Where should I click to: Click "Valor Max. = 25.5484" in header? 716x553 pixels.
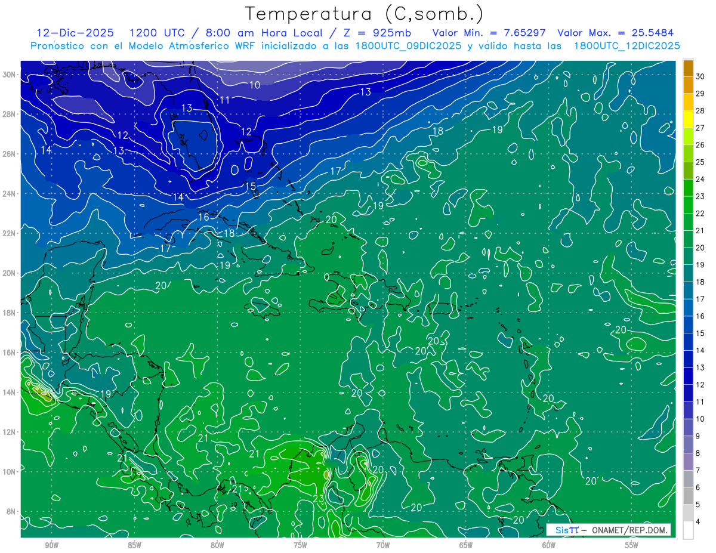[615, 33]
